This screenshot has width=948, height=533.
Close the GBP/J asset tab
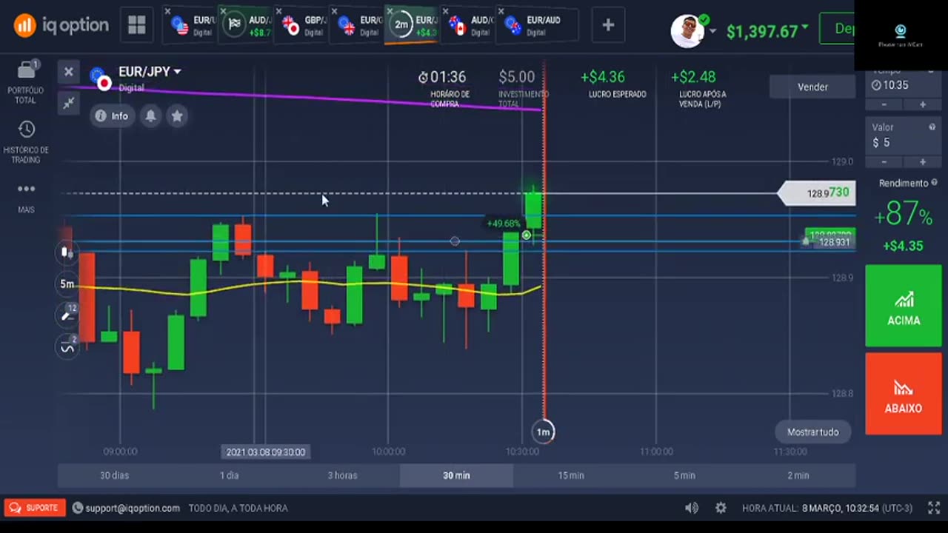pyautogui.click(x=278, y=11)
